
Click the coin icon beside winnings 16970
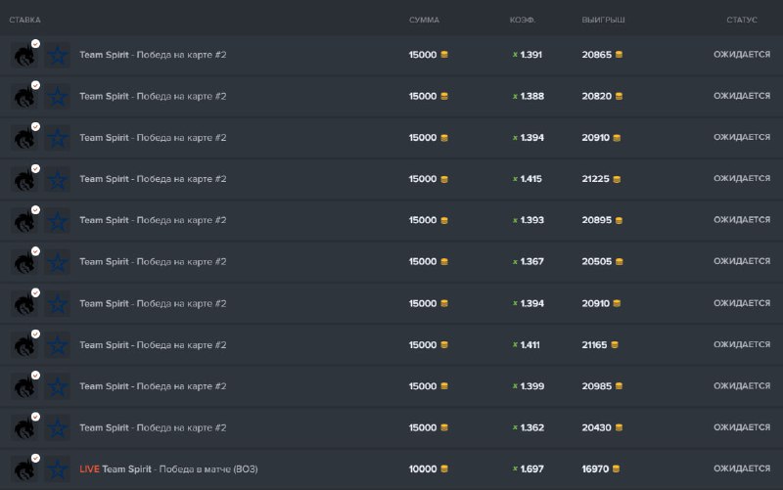tap(618, 469)
